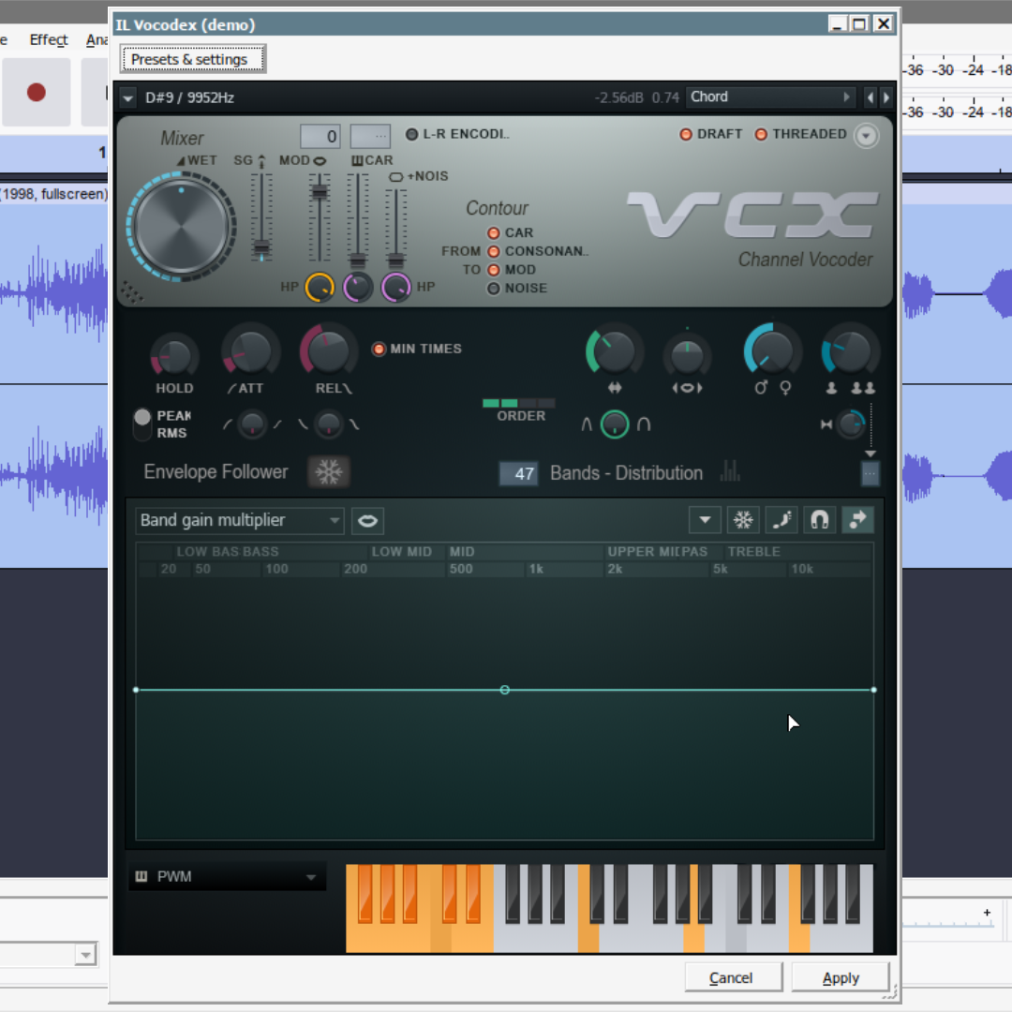Open the plugin menu arrow beside D#9 / 9952Hz
This screenshot has width=1012, height=1012.
pyautogui.click(x=127, y=98)
